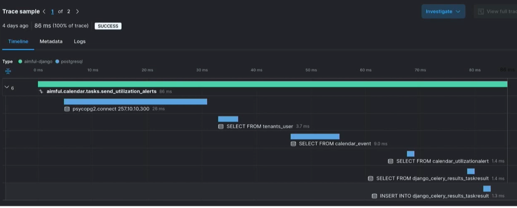Click the View full trace icon
The width and height of the screenshot is (517, 208).
coord(481,12)
